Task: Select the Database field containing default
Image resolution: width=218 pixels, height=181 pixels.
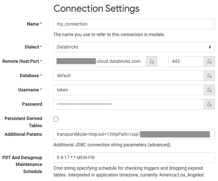Action: tap(128, 76)
